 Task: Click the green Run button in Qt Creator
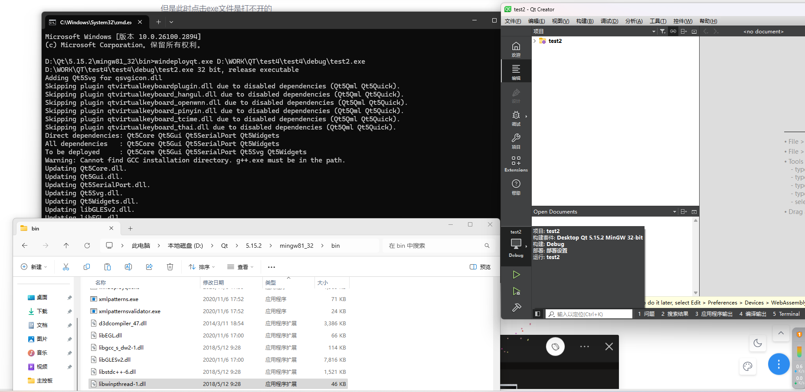click(x=516, y=275)
